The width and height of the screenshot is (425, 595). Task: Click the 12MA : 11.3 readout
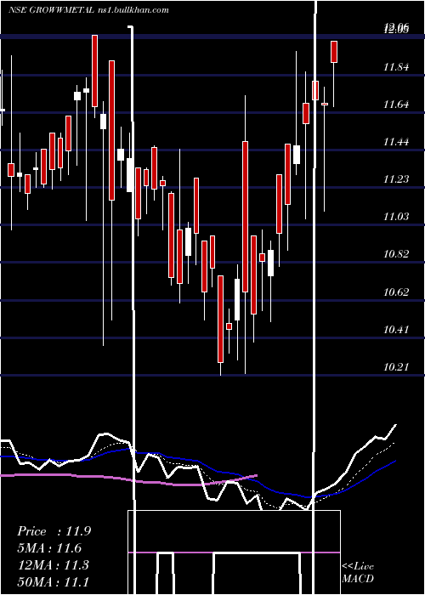point(54,565)
